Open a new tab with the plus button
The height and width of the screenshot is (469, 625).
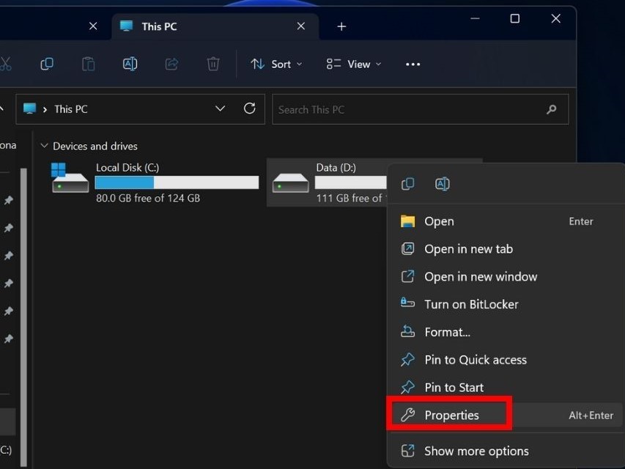click(x=341, y=26)
